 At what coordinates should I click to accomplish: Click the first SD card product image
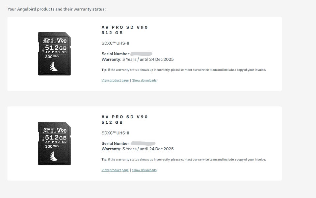[54, 54]
